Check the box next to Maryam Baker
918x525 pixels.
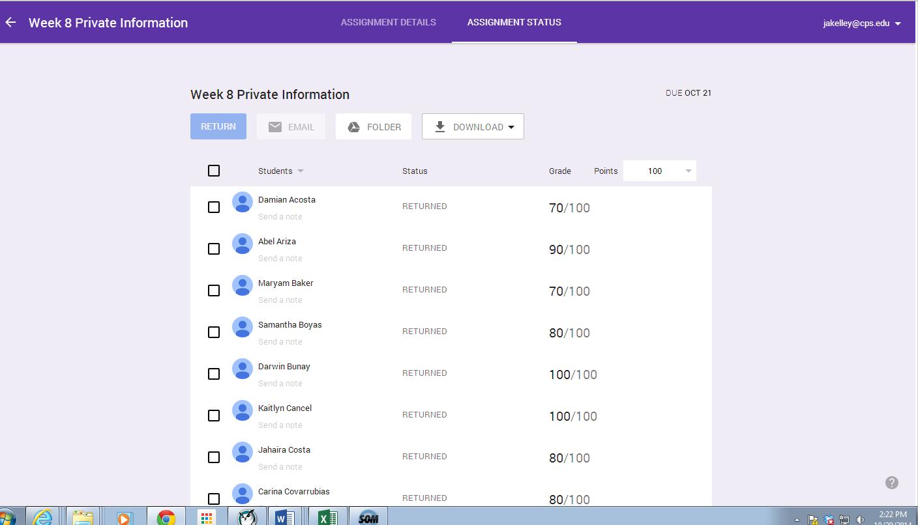coord(214,291)
